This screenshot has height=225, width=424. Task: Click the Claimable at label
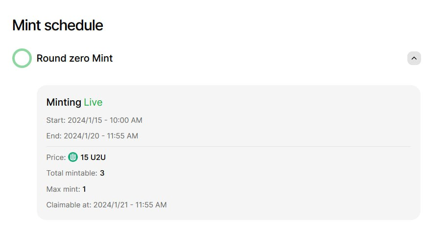pos(69,205)
